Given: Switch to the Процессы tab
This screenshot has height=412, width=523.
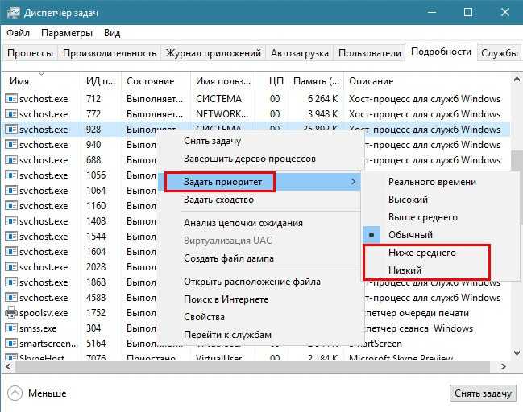Looking at the screenshot, I should tap(31, 53).
